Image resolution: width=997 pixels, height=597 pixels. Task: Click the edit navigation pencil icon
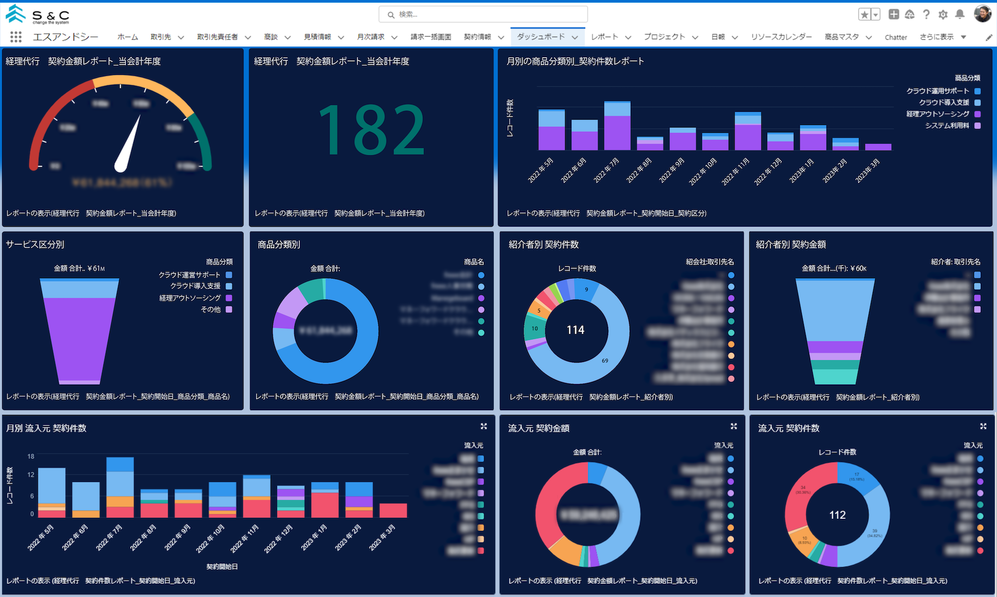(989, 37)
